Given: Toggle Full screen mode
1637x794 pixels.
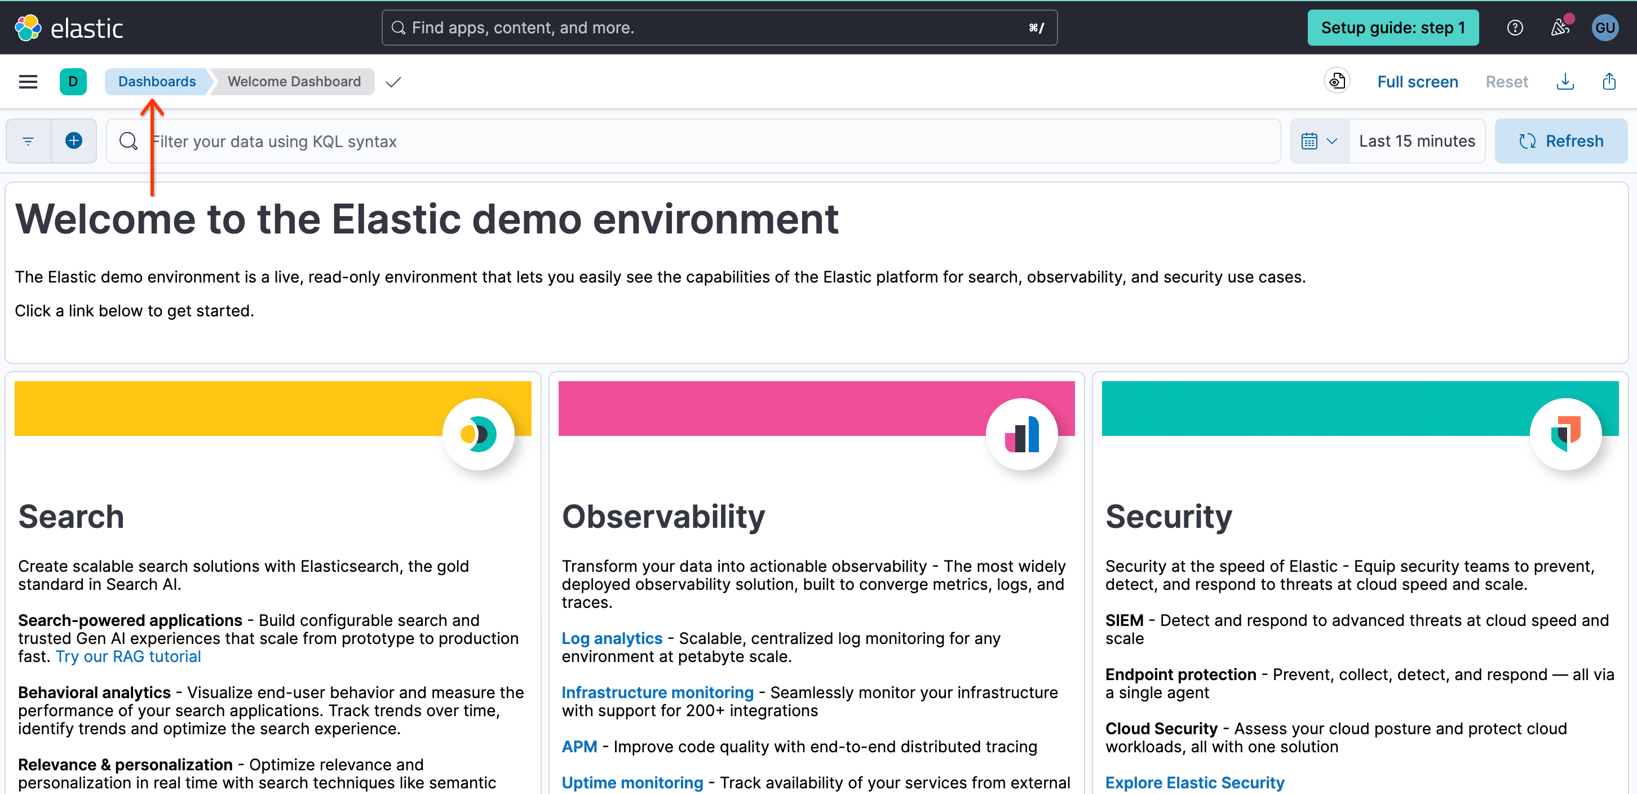Looking at the screenshot, I should (x=1418, y=81).
